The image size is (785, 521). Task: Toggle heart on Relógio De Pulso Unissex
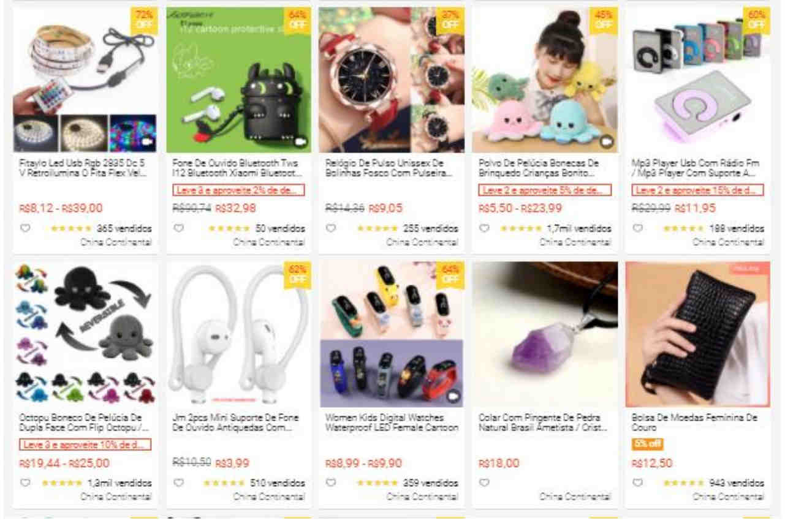pos(331,228)
